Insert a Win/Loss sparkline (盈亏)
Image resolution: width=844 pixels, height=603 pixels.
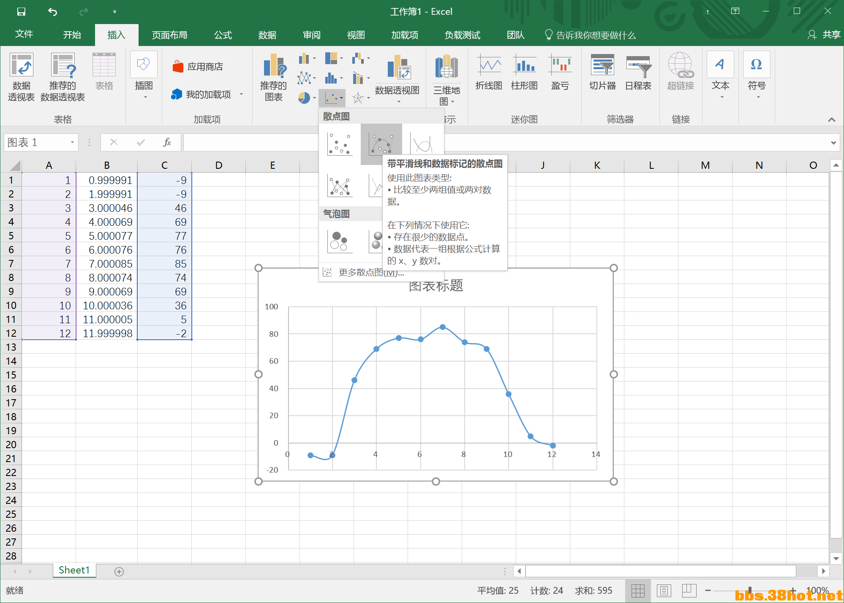pyautogui.click(x=560, y=72)
